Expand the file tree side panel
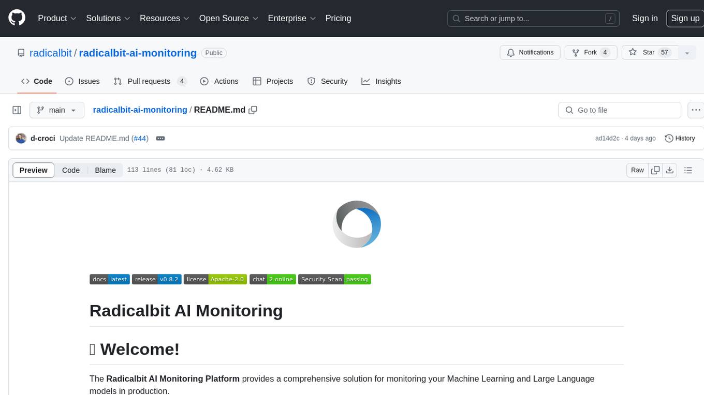This screenshot has width=704, height=395. pos(17,110)
